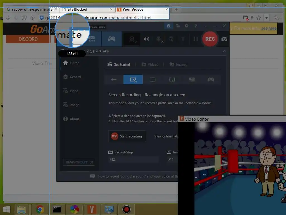Viewport: 286px width, 215px height.
Task: Collapse the Bandicam panel with the chevron
Action: coord(224,51)
